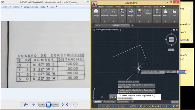The image size is (195, 110).
Task: Expand snap mode dropdown arrow
Action: click(106, 106)
